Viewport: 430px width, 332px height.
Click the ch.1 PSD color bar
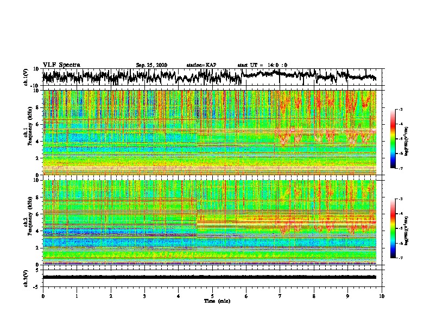[393, 139]
